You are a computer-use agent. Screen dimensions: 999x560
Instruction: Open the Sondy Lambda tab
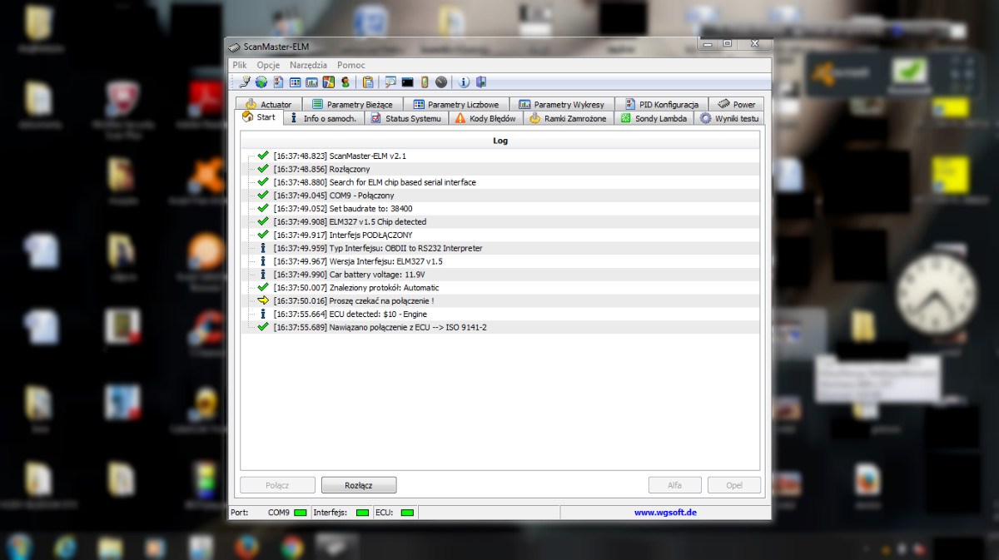(654, 118)
